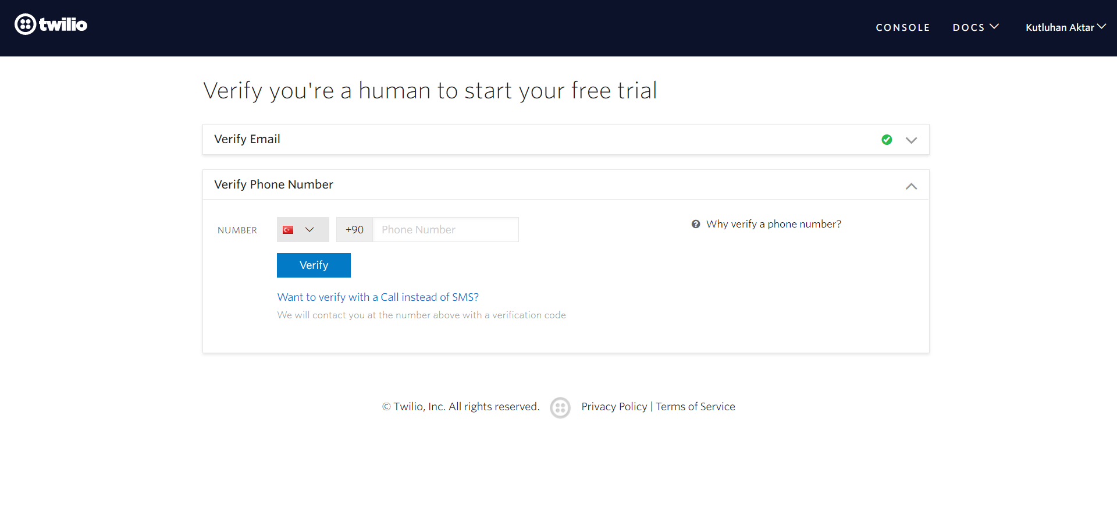
Task: Choose to verify with a Call instead of SMS
Action: point(378,297)
